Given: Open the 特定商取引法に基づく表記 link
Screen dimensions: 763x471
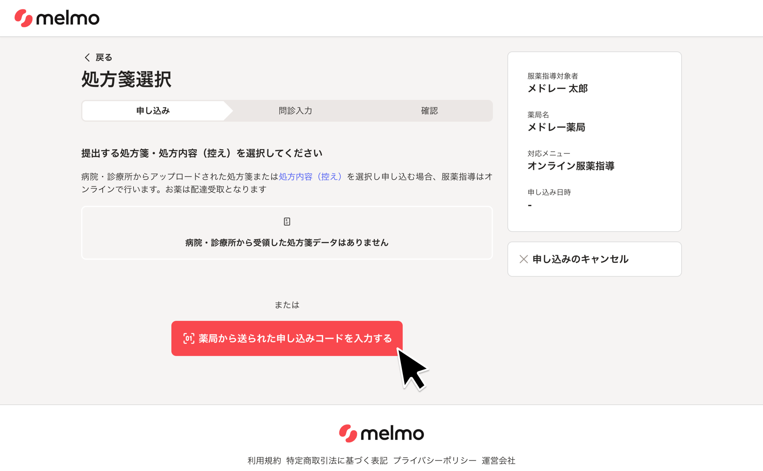Looking at the screenshot, I should pyautogui.click(x=337, y=461).
